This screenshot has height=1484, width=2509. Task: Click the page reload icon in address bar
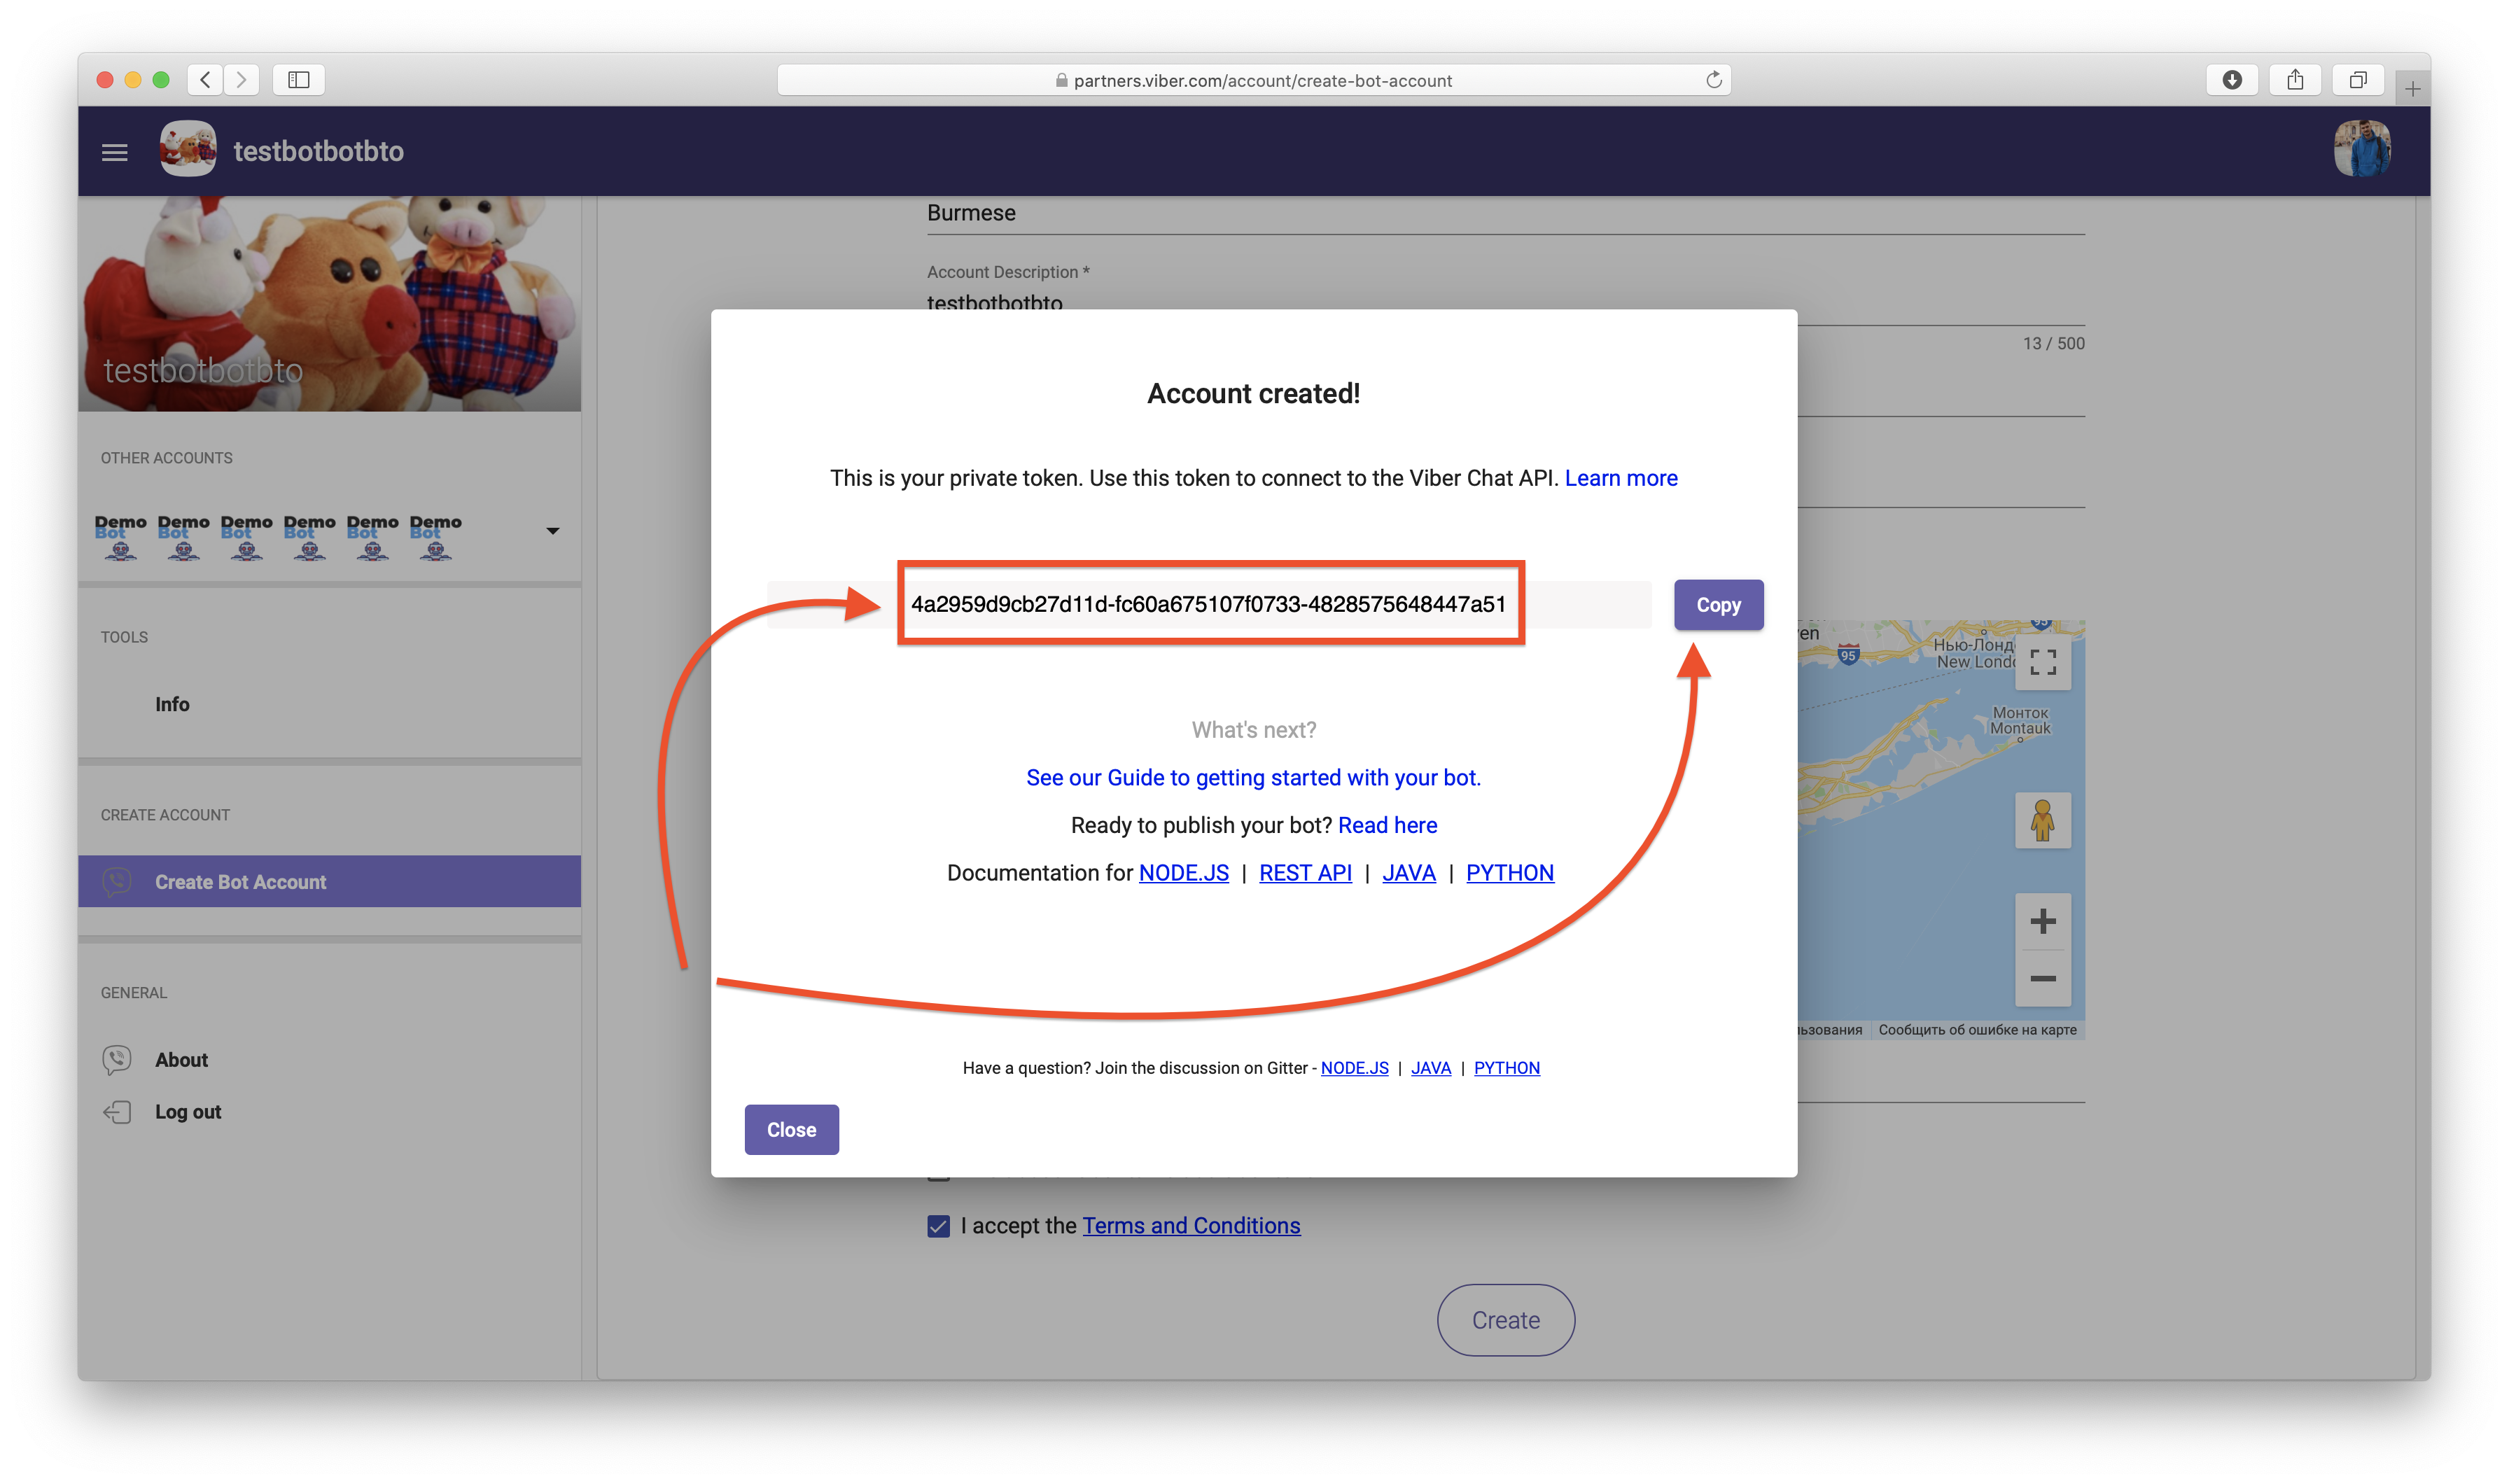click(x=1713, y=80)
